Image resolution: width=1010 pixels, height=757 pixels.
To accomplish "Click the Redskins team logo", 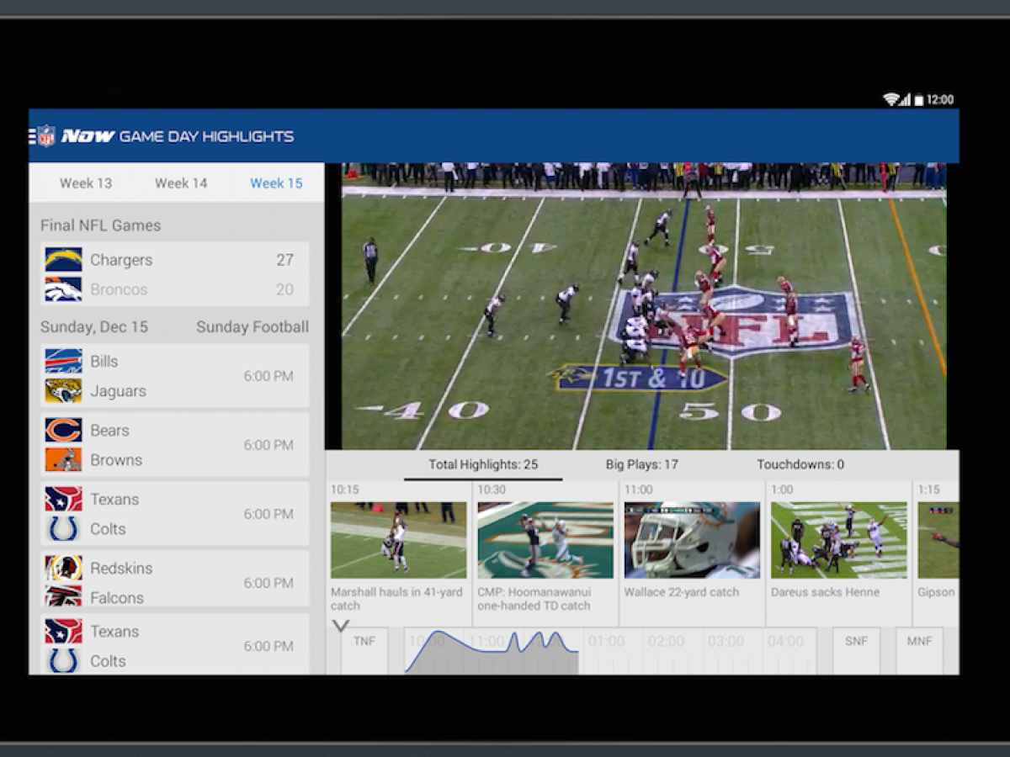I will pyautogui.click(x=64, y=569).
